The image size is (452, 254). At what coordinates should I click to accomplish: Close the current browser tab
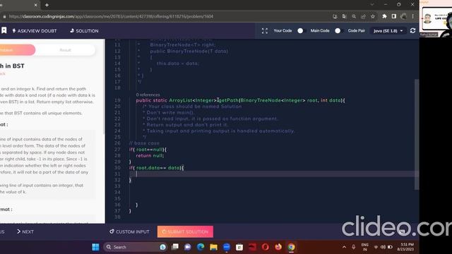(36, 5)
